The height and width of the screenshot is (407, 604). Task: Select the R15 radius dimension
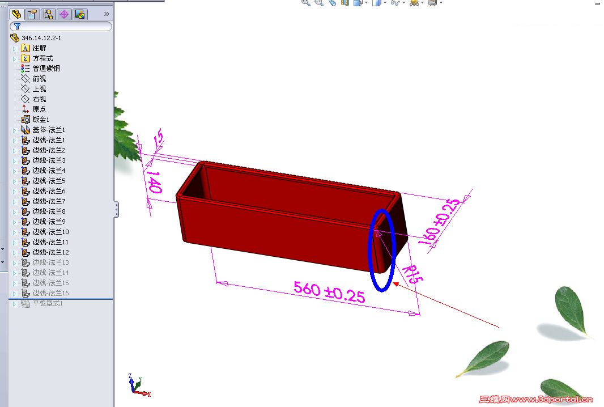click(412, 274)
